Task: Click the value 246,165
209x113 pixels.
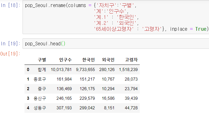Action: [x=64, y=98]
